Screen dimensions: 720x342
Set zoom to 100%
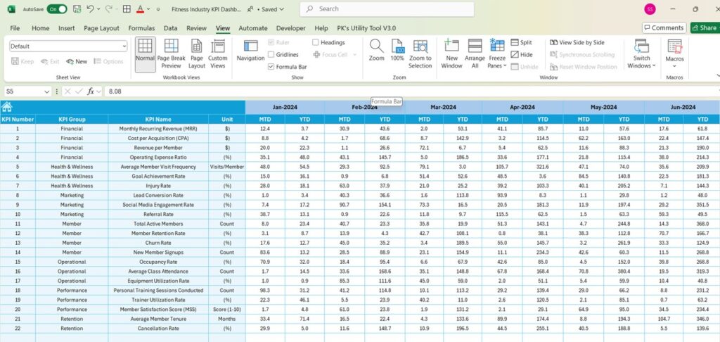click(x=397, y=51)
